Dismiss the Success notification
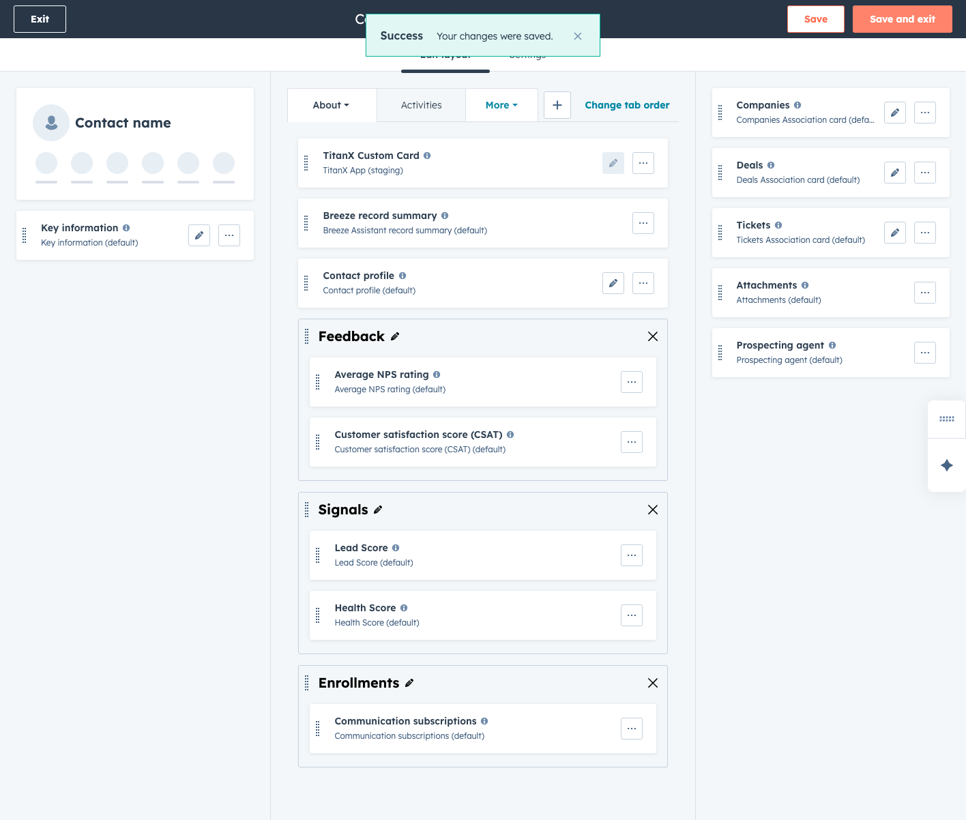 (x=578, y=36)
